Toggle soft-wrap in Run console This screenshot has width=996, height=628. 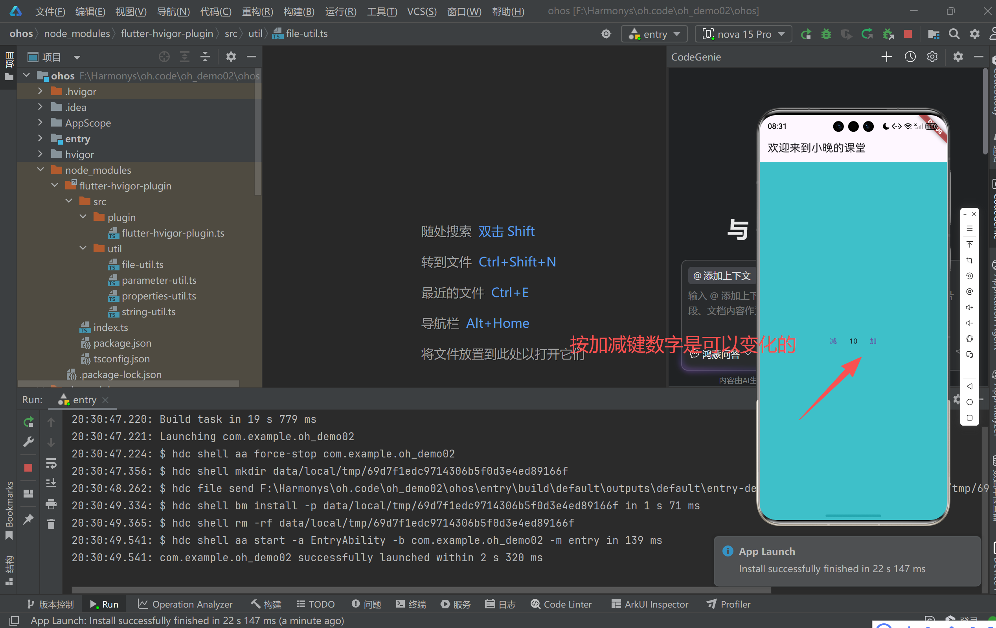[x=51, y=463]
